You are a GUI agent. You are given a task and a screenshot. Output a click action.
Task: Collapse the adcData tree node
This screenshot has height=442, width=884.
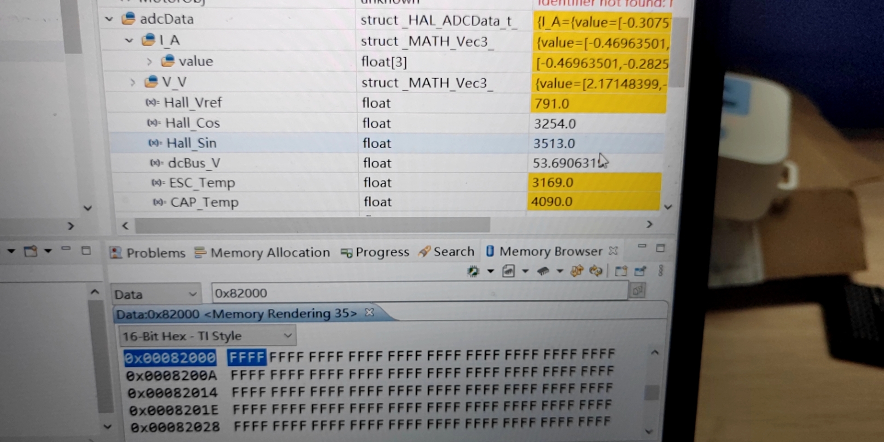pos(109,19)
